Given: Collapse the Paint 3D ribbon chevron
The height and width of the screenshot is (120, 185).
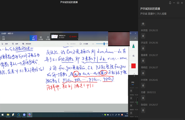Looking at the screenshot, I should 135,38.
